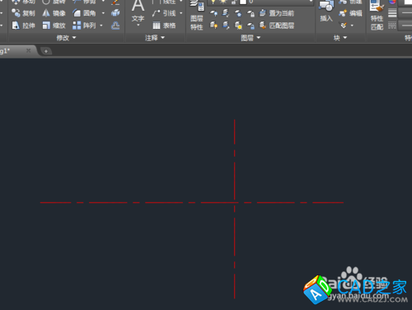
Task: Select the Fillet (圆角) tool
Action: 84,13
